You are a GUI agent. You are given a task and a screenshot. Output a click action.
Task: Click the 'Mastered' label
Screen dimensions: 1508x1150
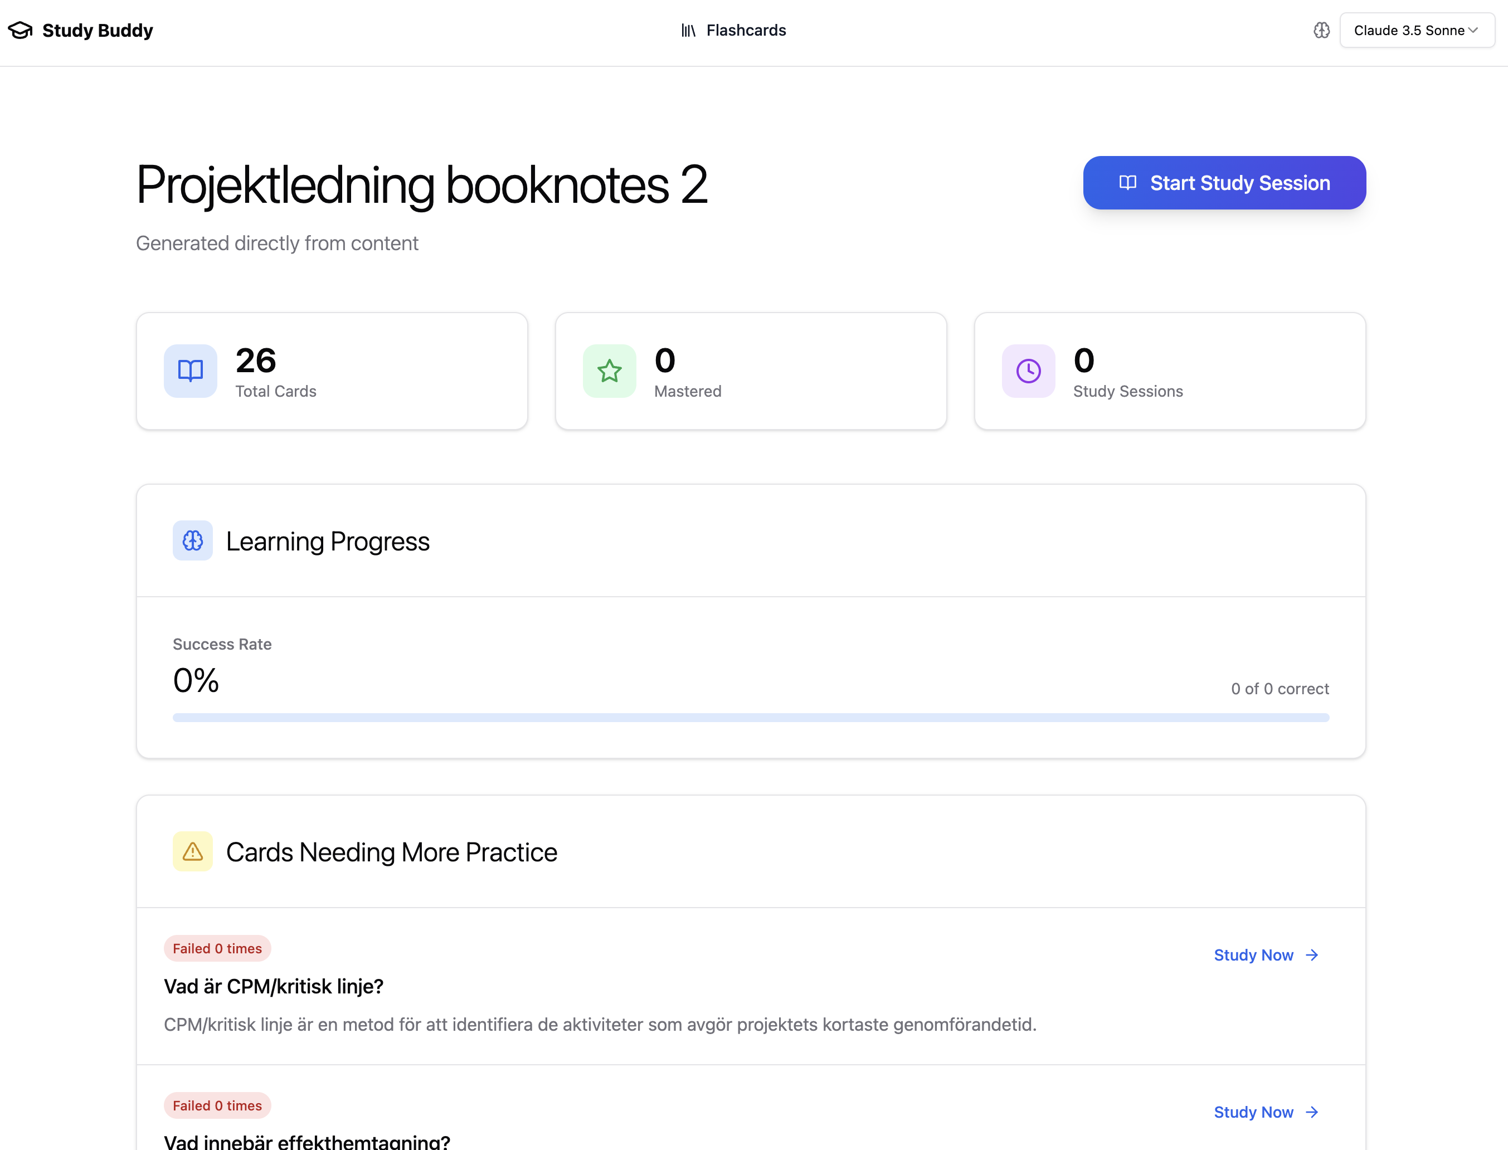688,391
